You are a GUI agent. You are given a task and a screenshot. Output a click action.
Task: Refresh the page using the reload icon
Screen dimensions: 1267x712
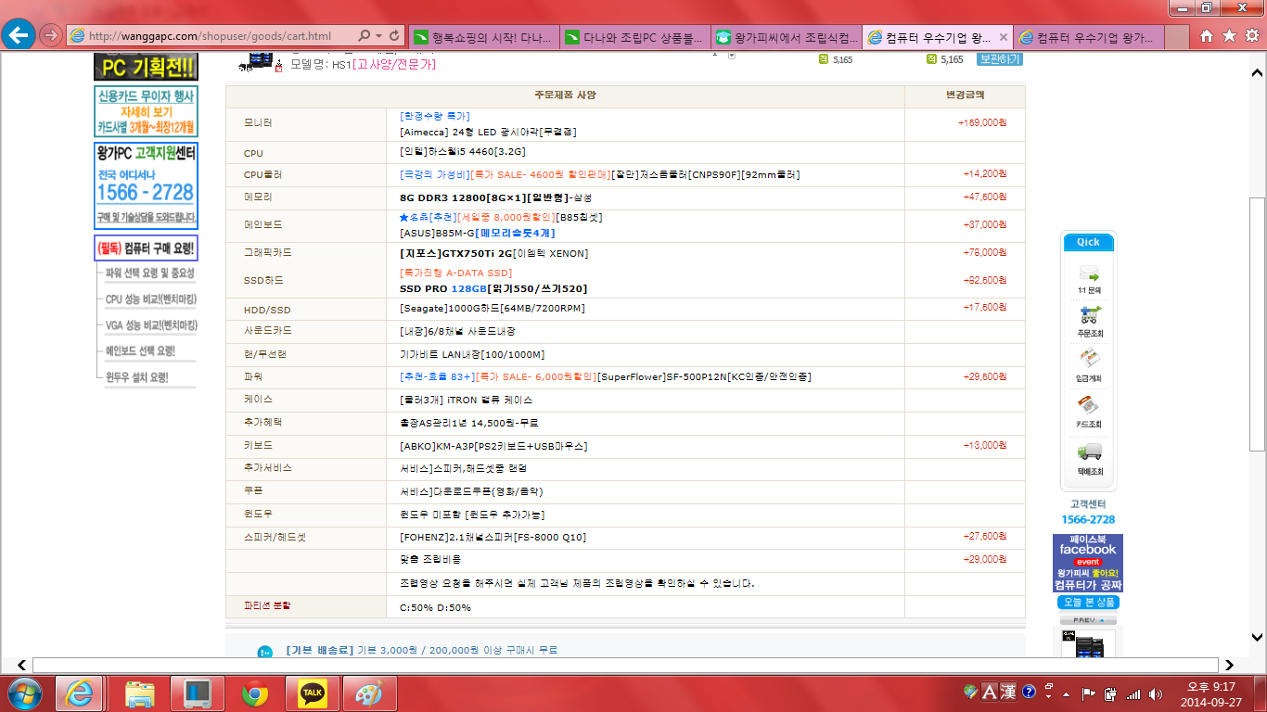click(396, 36)
